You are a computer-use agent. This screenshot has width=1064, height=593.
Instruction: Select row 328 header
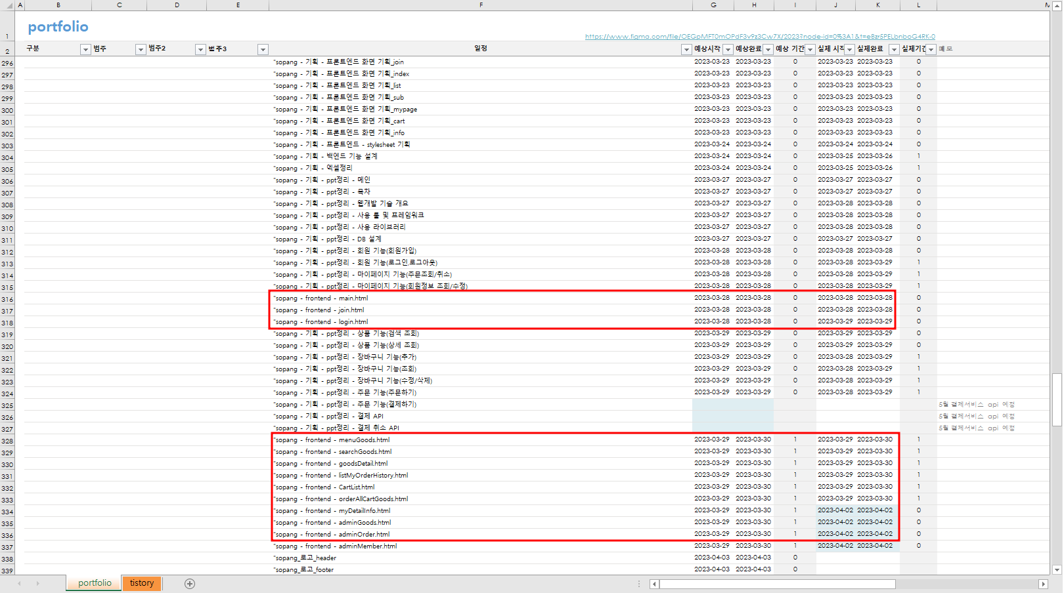pyautogui.click(x=7, y=441)
